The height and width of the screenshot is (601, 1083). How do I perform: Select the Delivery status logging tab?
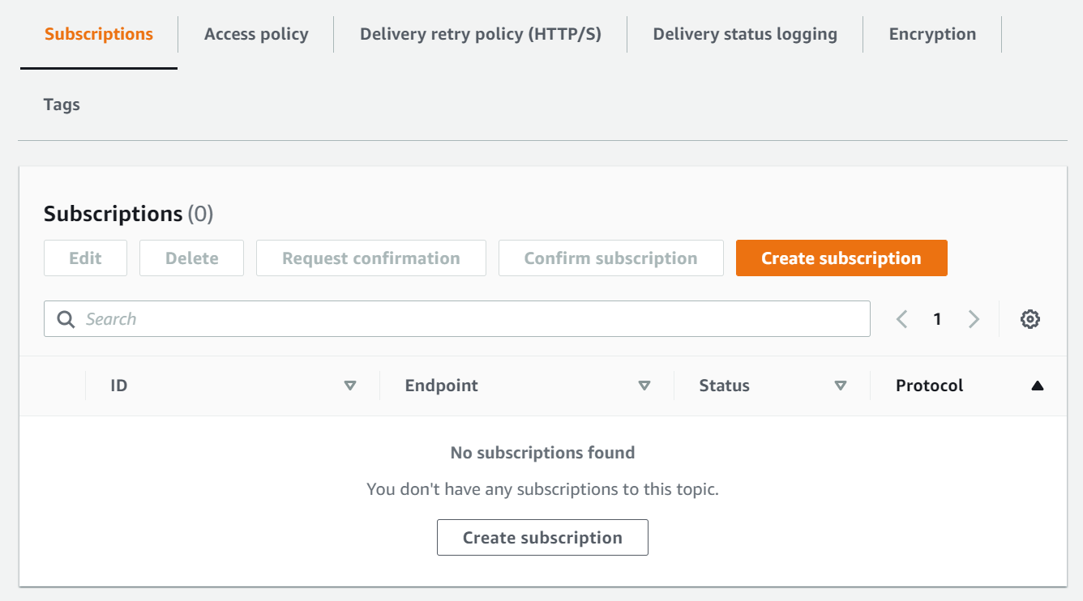745,34
